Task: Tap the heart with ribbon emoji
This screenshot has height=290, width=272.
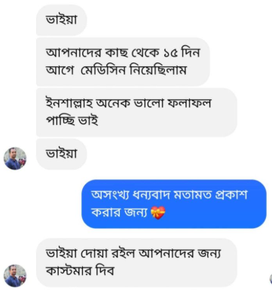Action: 158,213
